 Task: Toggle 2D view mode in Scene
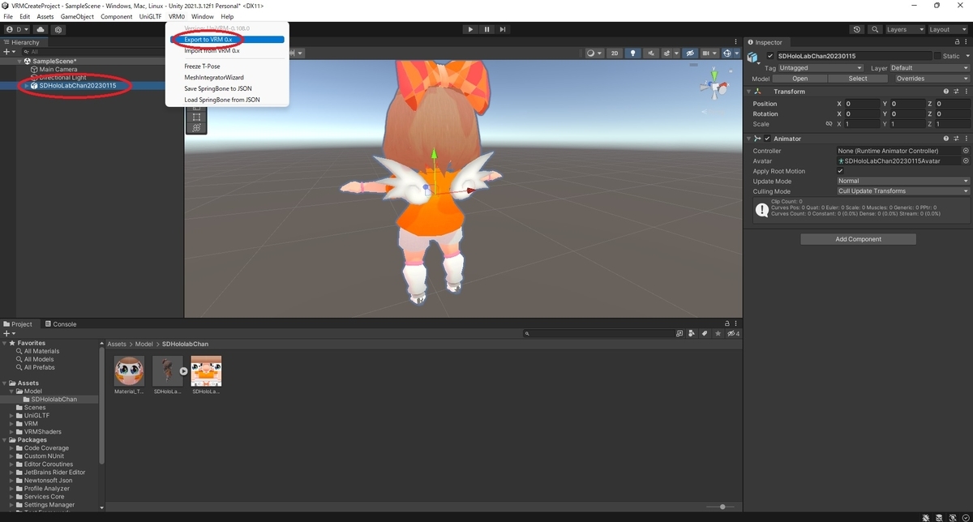pyautogui.click(x=615, y=53)
